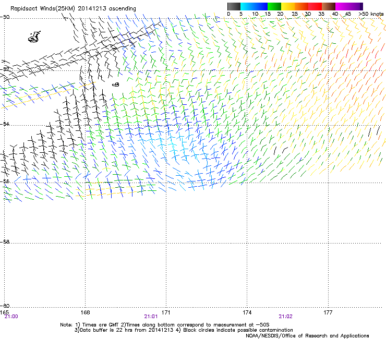Click the longitude label '171'
The height and width of the screenshot is (339, 386).
click(166, 312)
